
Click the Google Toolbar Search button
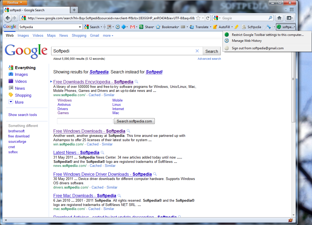[92, 27]
